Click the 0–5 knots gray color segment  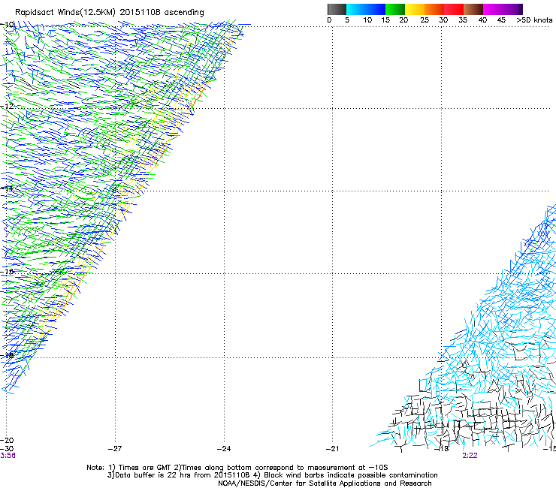(x=337, y=9)
